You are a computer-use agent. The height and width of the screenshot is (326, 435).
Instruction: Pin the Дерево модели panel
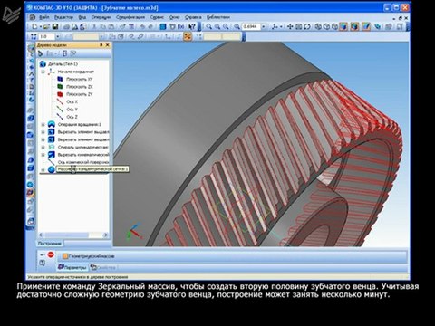pos(101,45)
